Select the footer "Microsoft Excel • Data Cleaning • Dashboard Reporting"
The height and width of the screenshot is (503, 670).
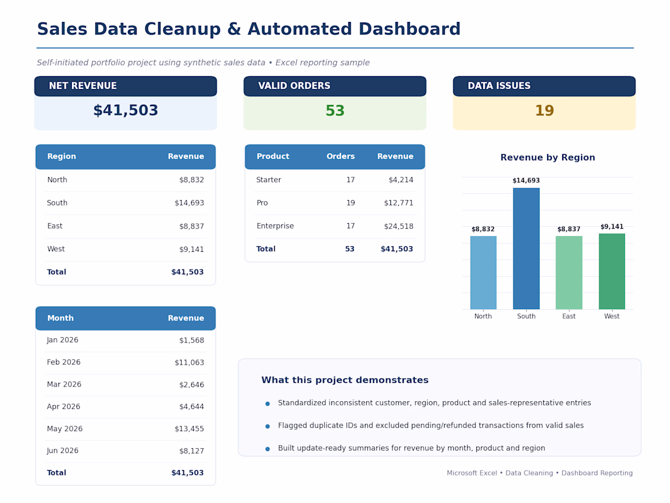[540, 473]
